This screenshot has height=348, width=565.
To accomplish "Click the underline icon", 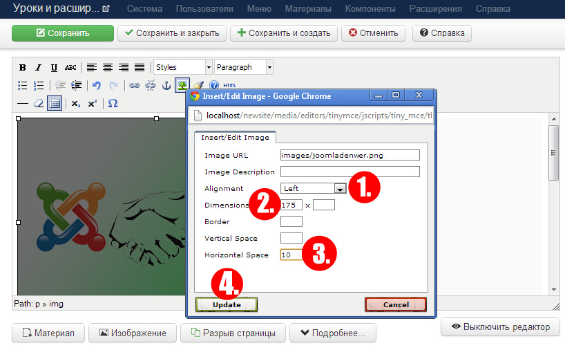I will tap(54, 68).
